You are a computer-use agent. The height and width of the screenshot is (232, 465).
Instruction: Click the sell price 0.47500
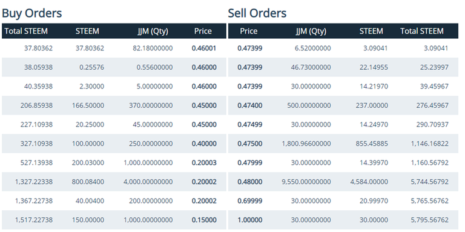pos(249,144)
